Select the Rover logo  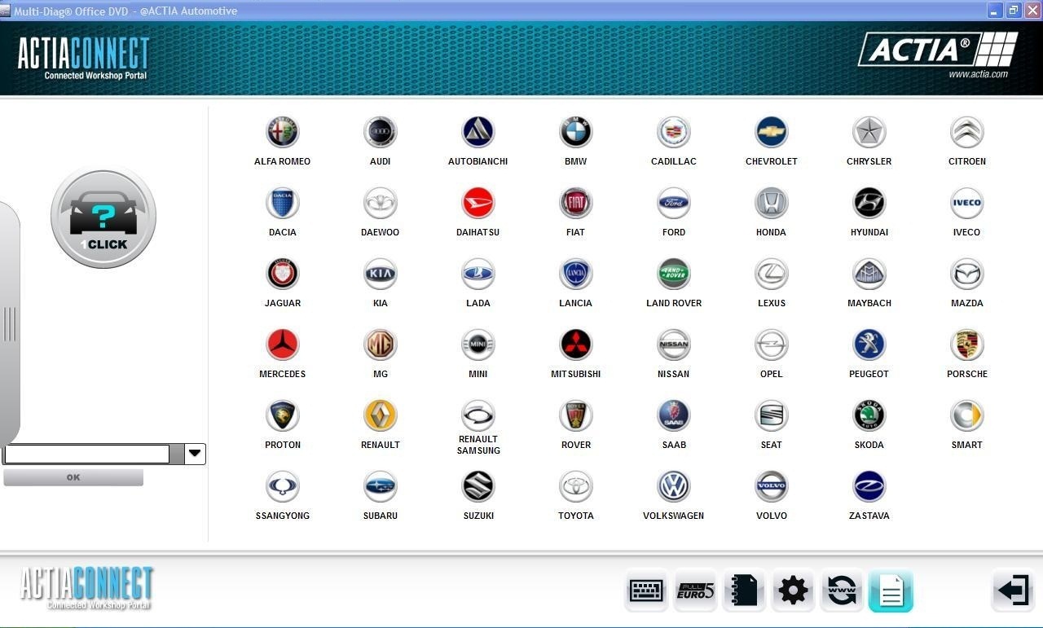click(576, 415)
